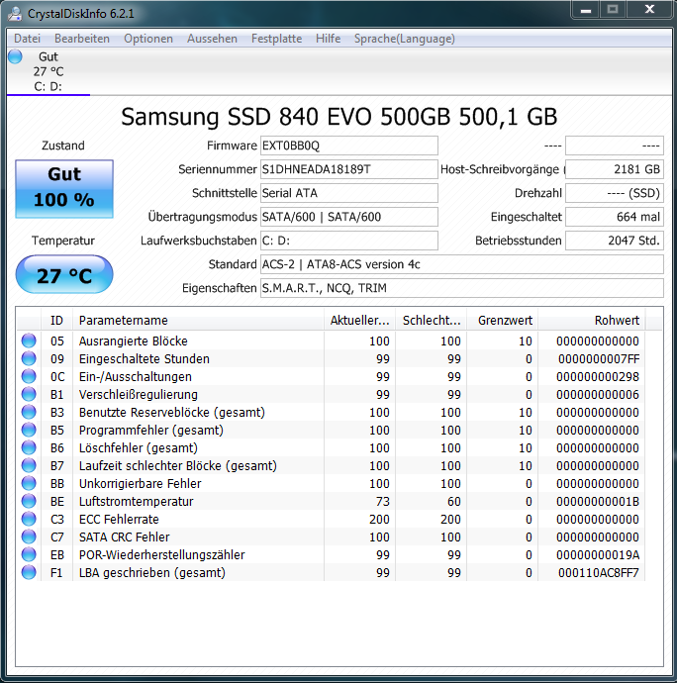Open the Datei menu
This screenshot has height=683, width=677.
coord(27,39)
